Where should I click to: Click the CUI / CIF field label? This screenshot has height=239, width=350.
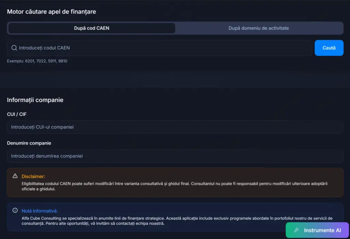pos(17,114)
